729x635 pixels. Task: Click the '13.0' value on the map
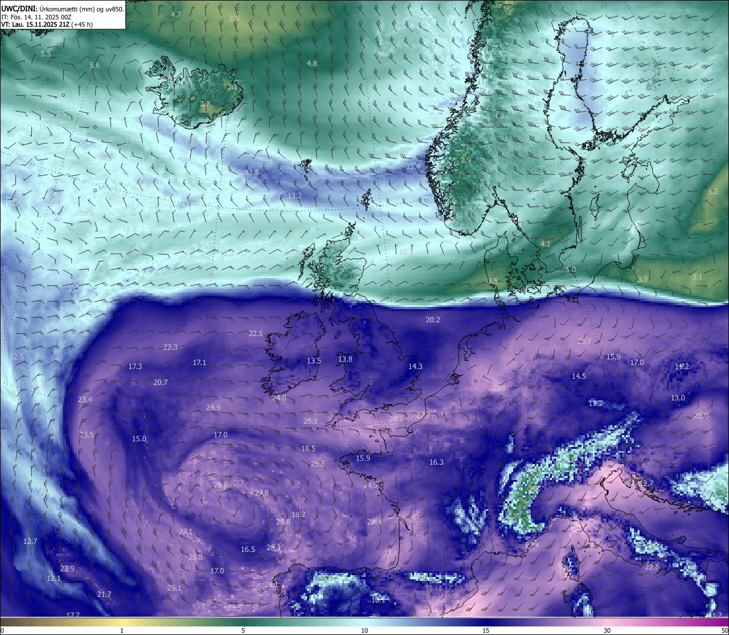[x=678, y=398]
